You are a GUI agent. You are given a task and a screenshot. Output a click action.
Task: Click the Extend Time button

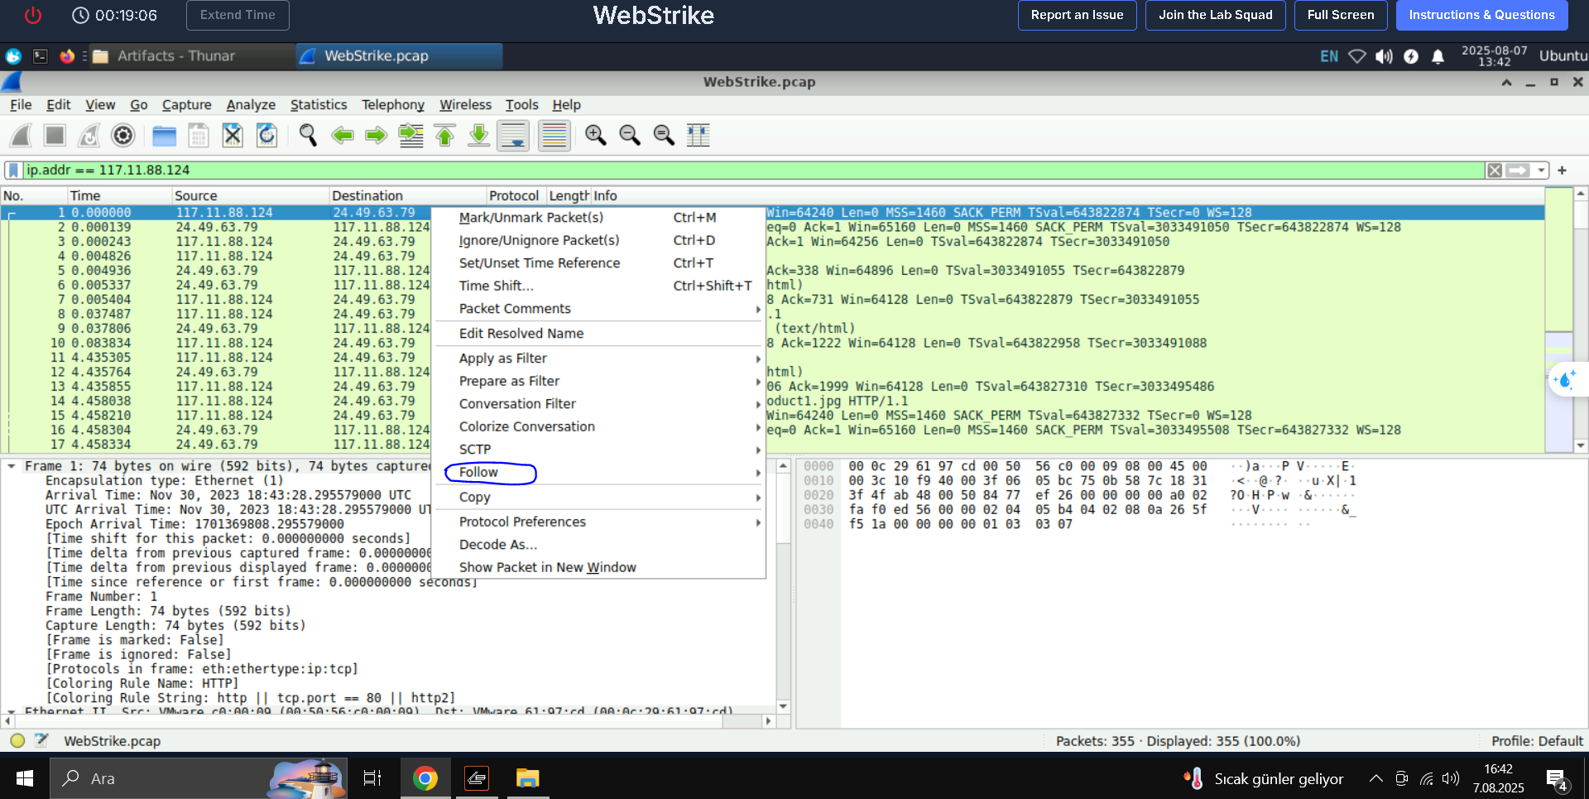click(x=238, y=15)
